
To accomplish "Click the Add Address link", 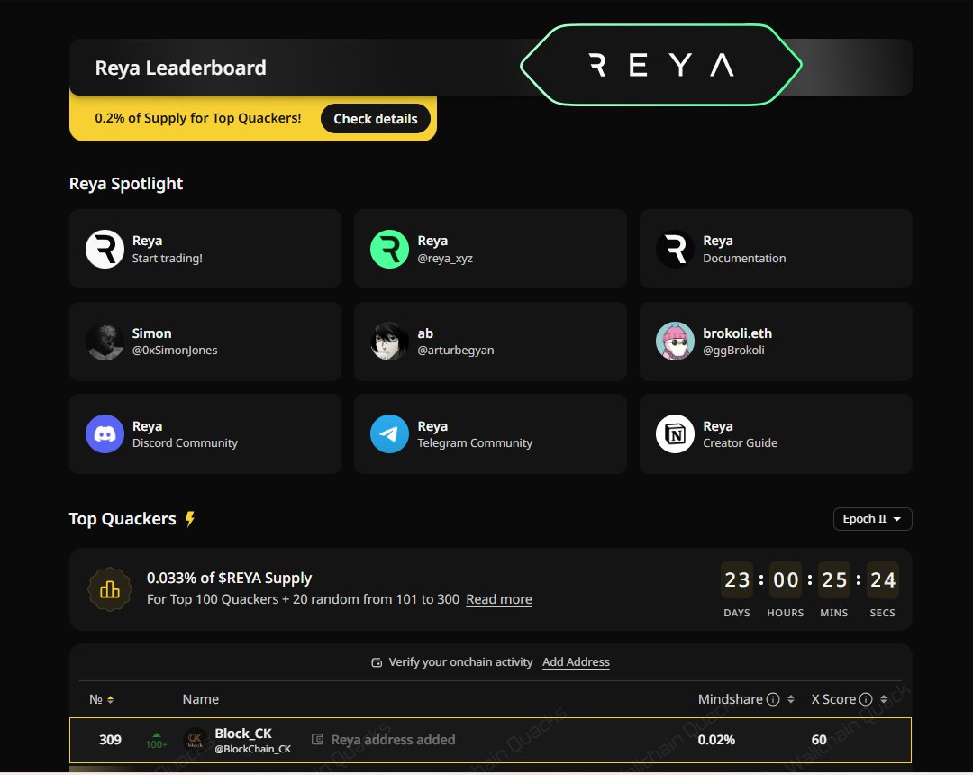I will 576,662.
